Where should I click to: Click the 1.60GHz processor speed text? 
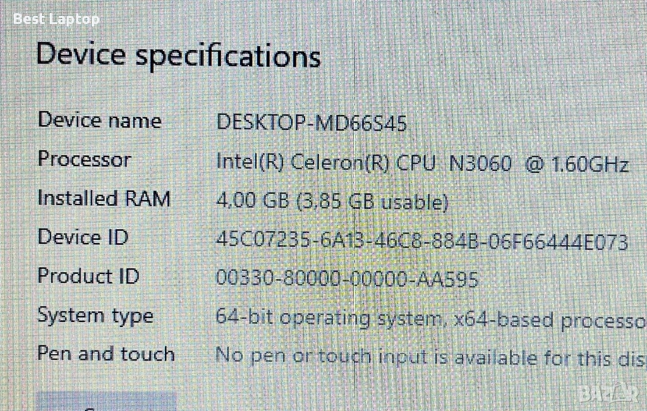point(590,165)
